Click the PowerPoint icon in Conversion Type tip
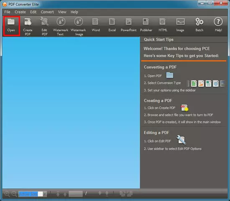This screenshot has height=201, width=230. pos(201,83)
